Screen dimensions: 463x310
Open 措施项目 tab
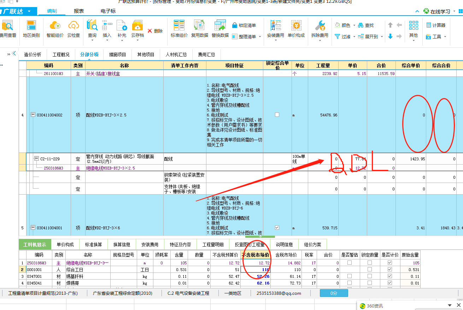(x=117, y=54)
